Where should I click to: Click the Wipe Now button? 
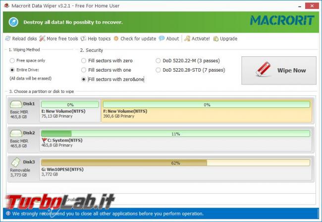279,71
